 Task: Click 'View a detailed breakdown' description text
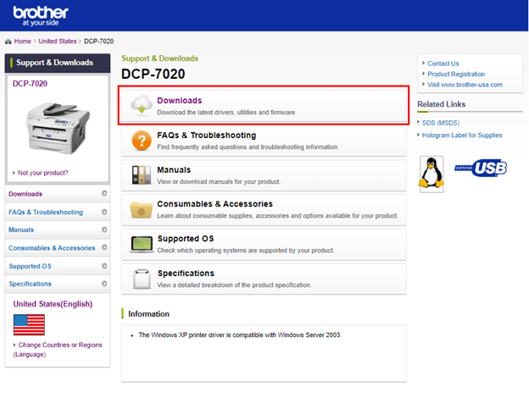click(234, 285)
